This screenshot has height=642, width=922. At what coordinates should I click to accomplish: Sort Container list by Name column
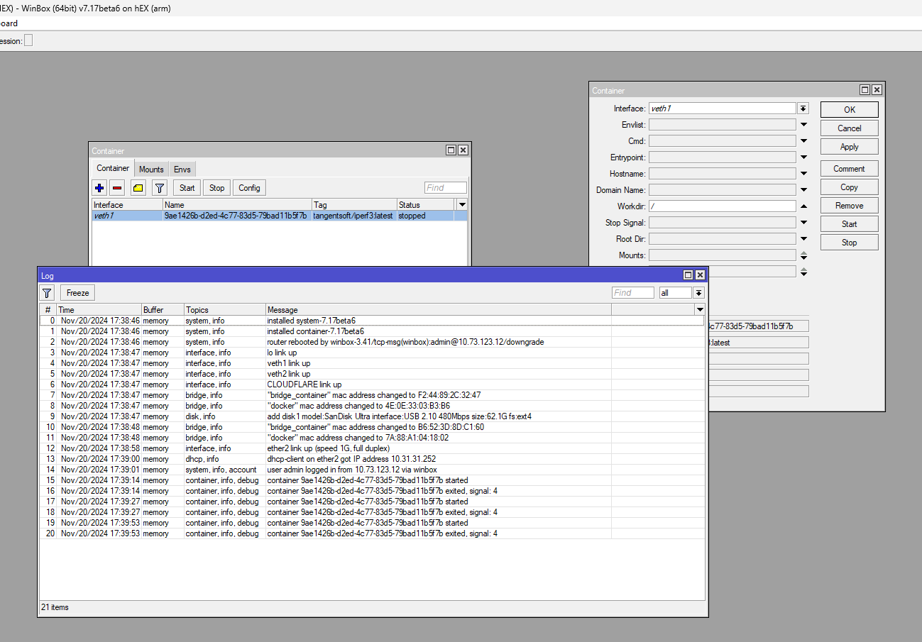point(237,204)
